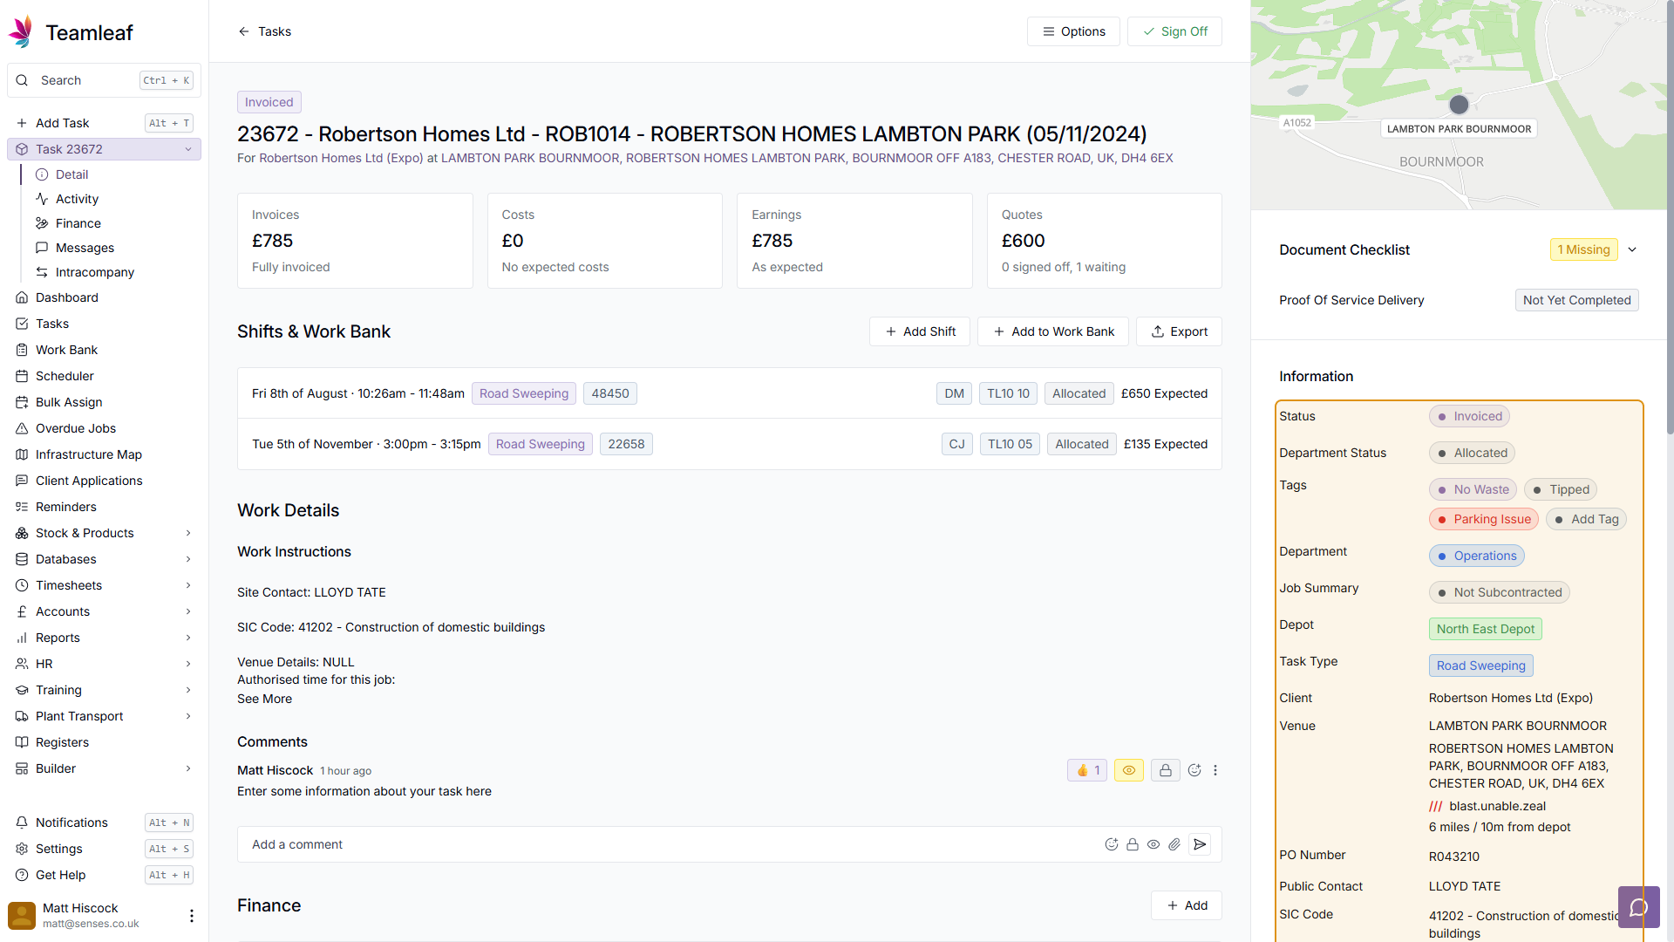Click the attach file paperclip icon
1674x942 pixels.
1174,844
